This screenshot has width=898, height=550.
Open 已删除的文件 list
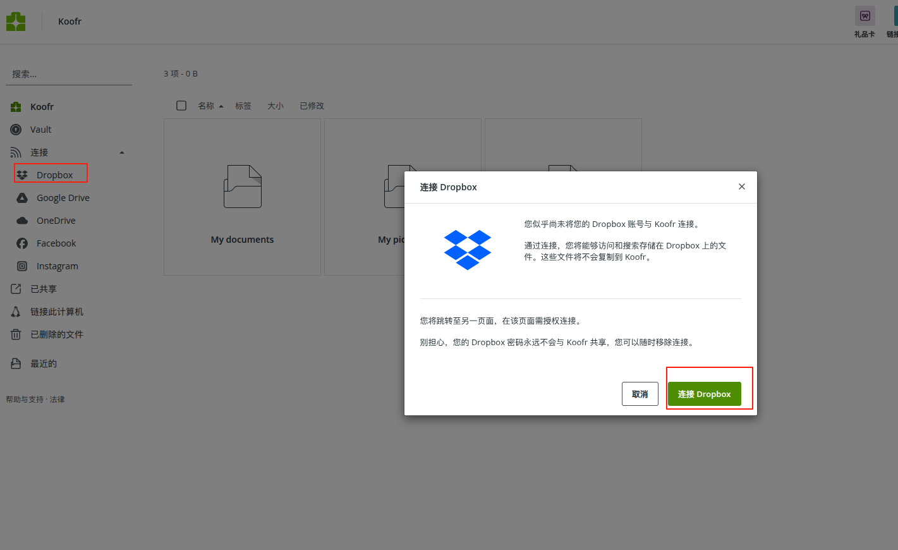[57, 334]
